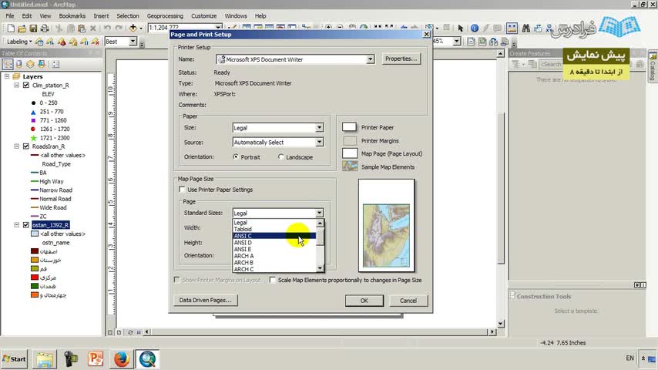Click the printer Properties... button
Screen dimensions: 658x370
point(401,59)
